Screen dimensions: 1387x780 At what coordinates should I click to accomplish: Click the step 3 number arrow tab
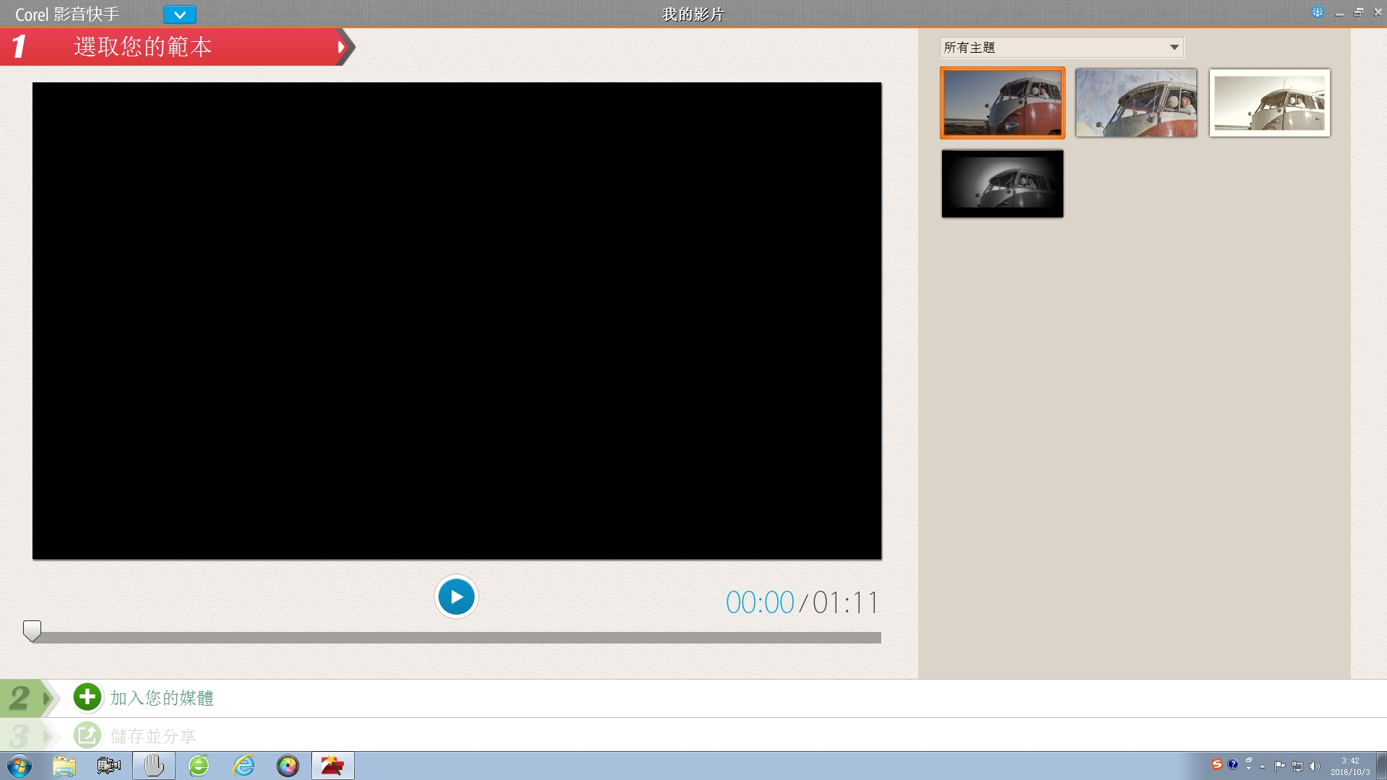pos(27,736)
